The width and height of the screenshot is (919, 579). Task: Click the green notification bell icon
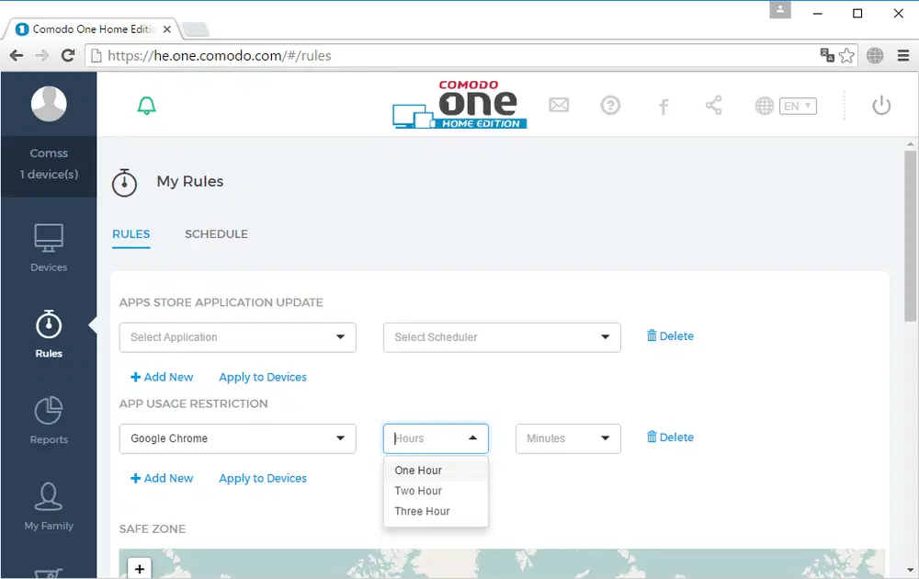tap(146, 106)
